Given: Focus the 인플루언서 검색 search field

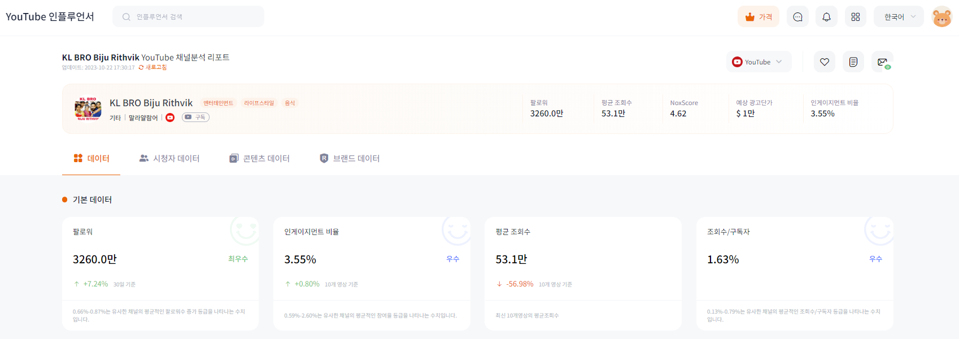Looking at the screenshot, I should tap(189, 17).
